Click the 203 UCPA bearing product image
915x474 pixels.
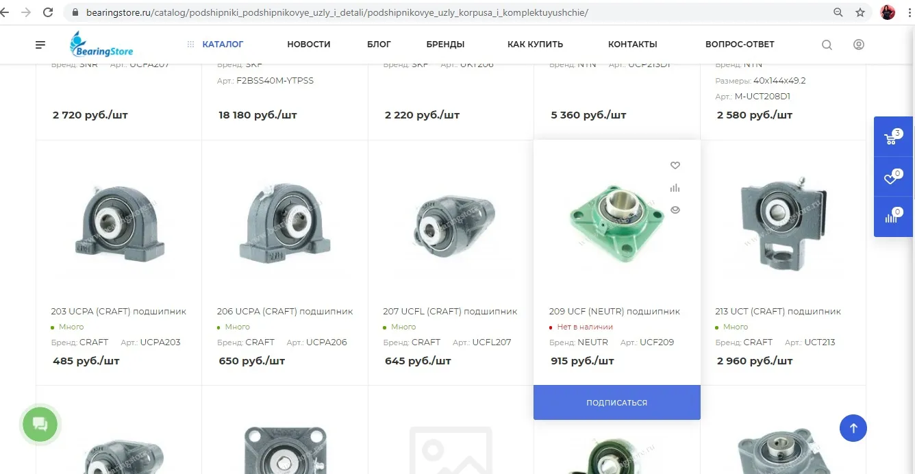point(118,223)
